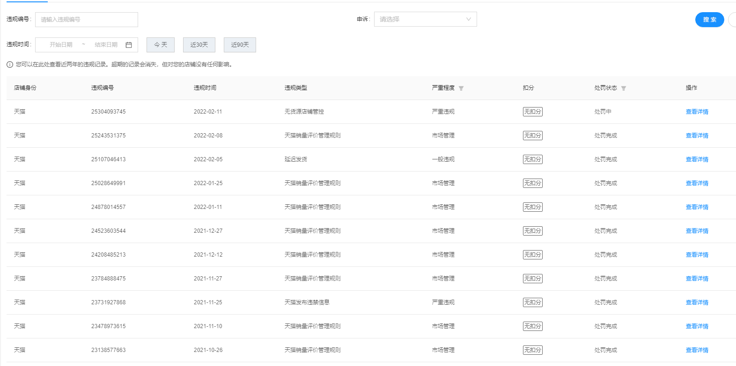Click violation number 24878014557
This screenshot has height=366, width=736.
point(109,207)
